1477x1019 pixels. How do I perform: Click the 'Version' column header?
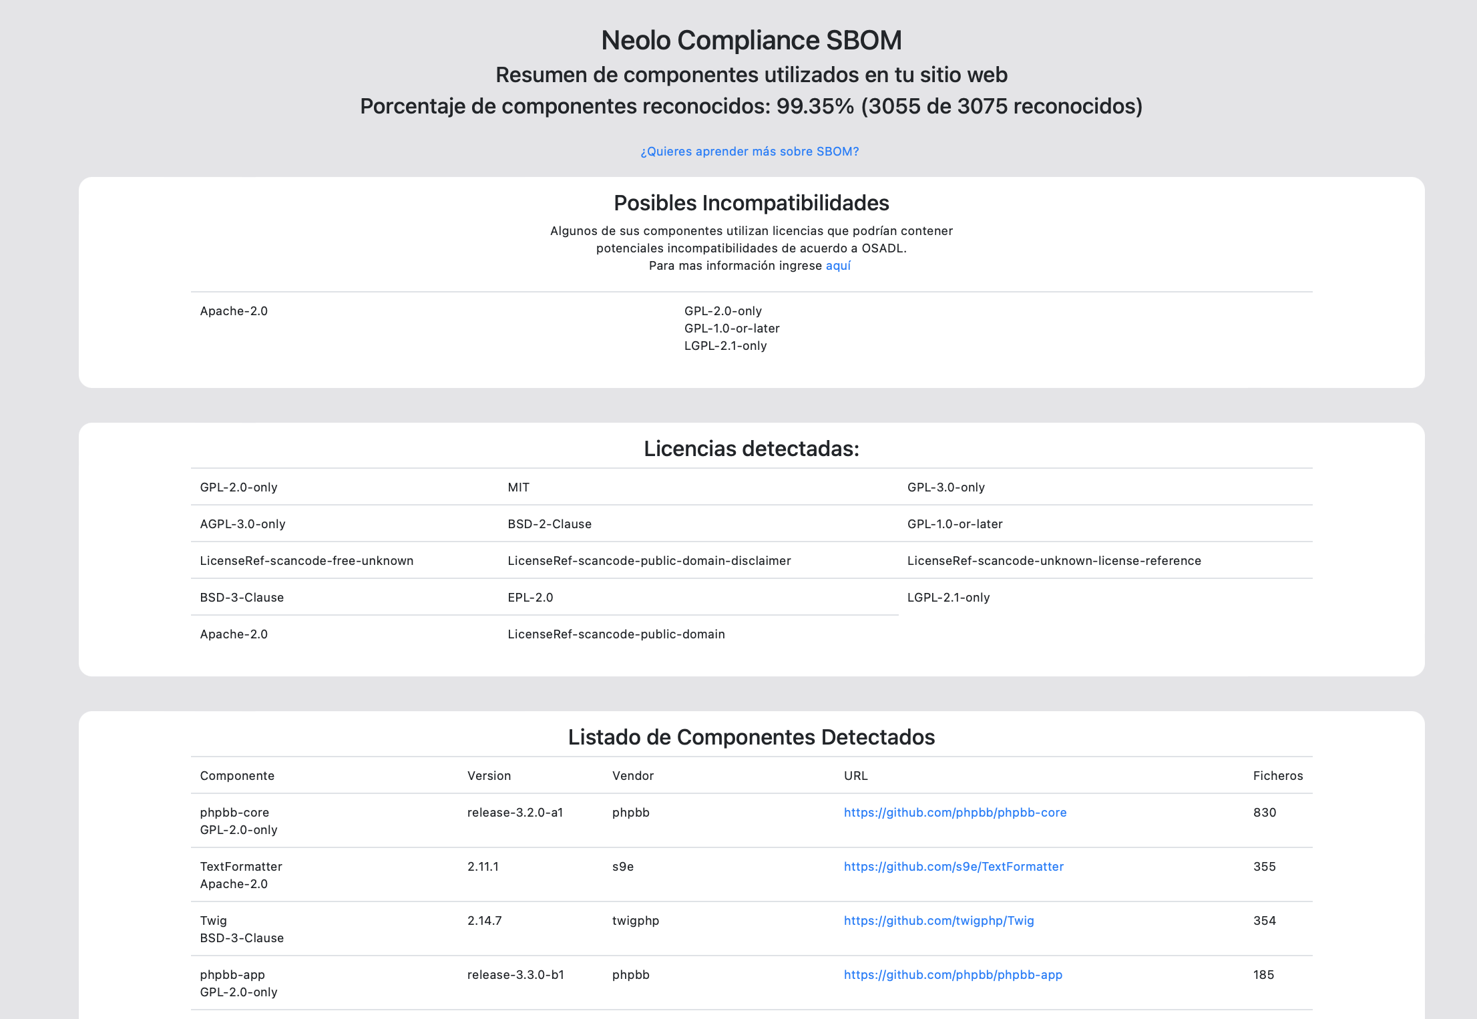pyautogui.click(x=489, y=776)
